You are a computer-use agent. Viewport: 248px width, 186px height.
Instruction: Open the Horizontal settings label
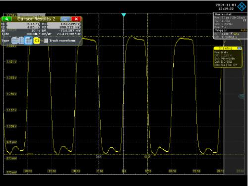tap(223, 14)
